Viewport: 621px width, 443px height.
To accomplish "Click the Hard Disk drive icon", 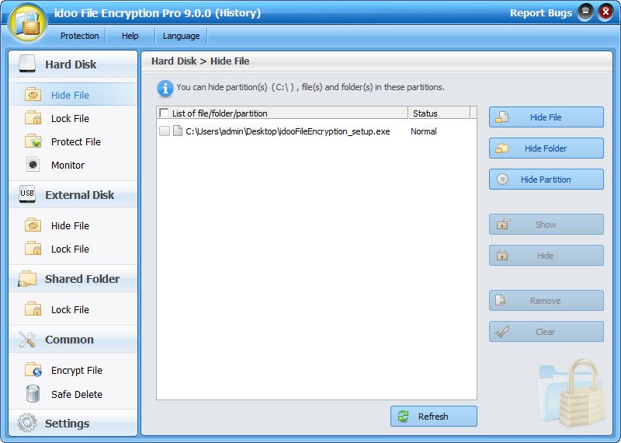I will tap(27, 64).
